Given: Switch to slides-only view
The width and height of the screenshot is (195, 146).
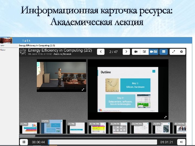Looking at the screenshot, I should pyautogui.click(x=144, y=52).
